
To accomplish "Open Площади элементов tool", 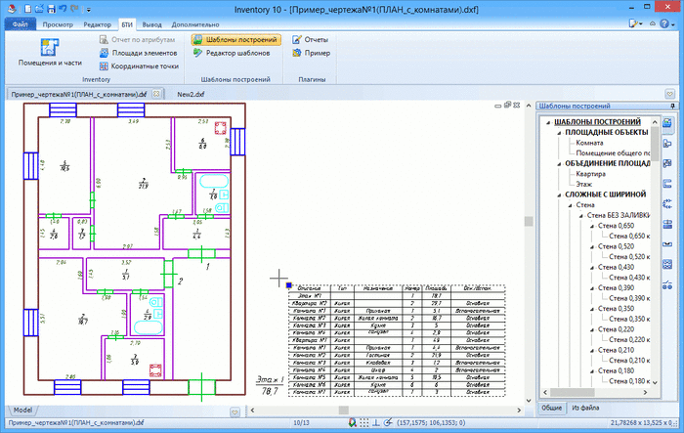I will [x=138, y=53].
